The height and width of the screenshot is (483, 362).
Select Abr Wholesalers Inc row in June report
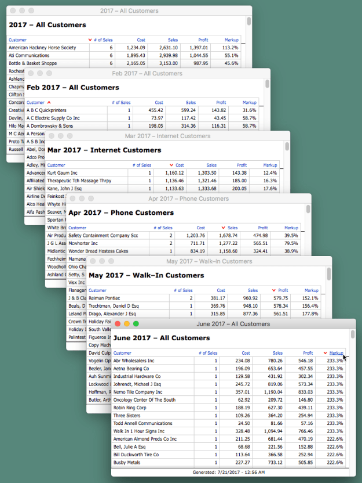[229, 361]
